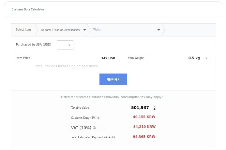Viewport: 226px width, 150px height.
Task: Click the Customs Duty Calculator title
Action: tap(28, 9)
